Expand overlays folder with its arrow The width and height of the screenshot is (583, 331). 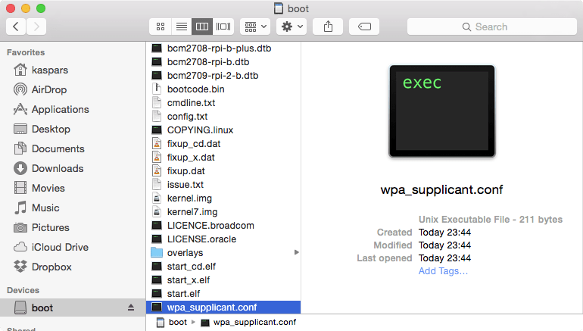pyautogui.click(x=296, y=252)
